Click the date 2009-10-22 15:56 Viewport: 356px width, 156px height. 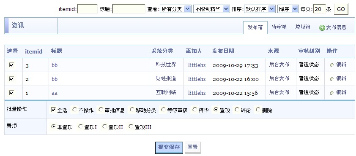click(x=236, y=93)
